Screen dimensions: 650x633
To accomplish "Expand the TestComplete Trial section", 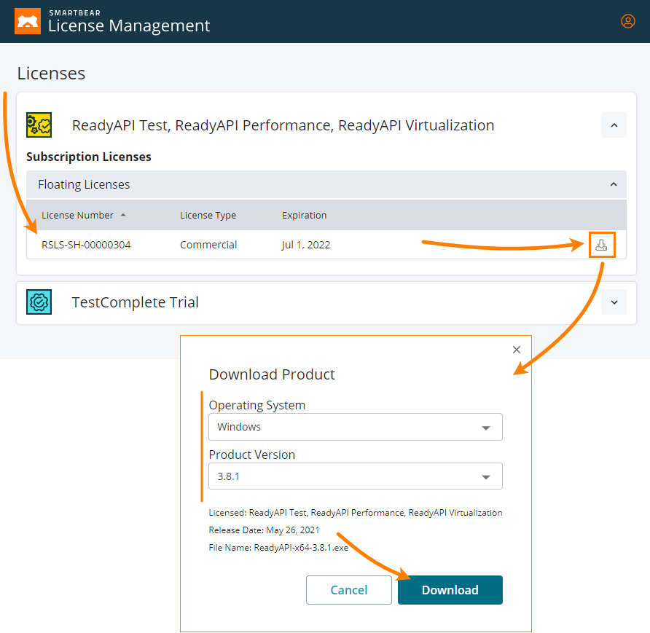I will pos(614,302).
